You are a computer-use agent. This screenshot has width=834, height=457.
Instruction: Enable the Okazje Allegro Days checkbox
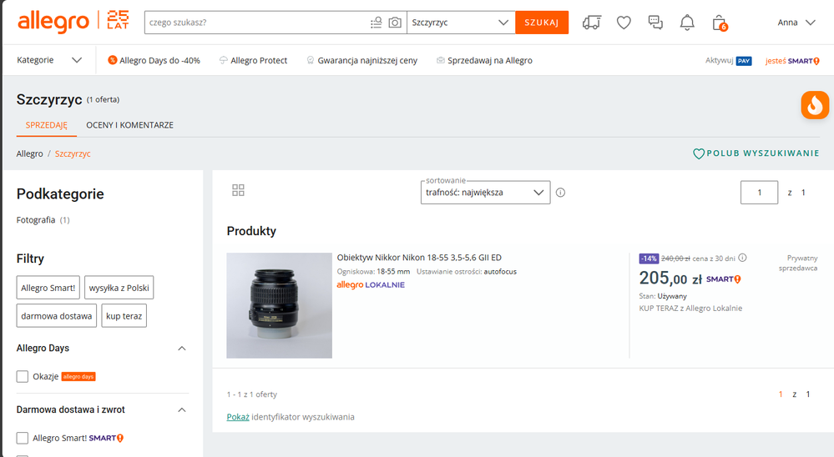pyautogui.click(x=23, y=377)
